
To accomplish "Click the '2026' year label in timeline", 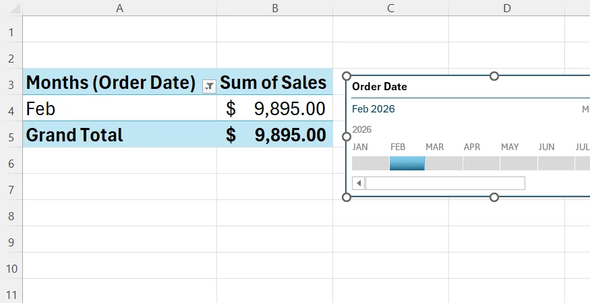I will (361, 130).
